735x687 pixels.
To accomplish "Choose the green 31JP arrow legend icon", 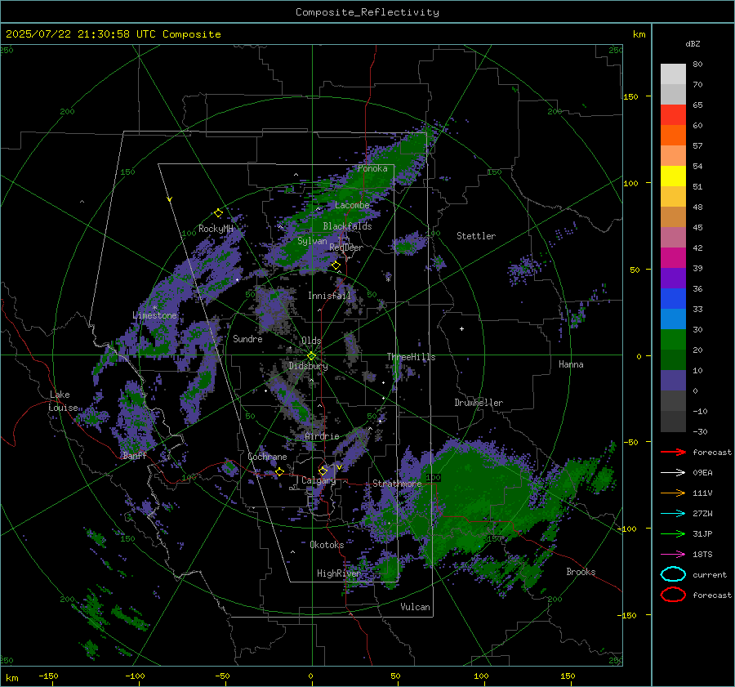I will (673, 533).
